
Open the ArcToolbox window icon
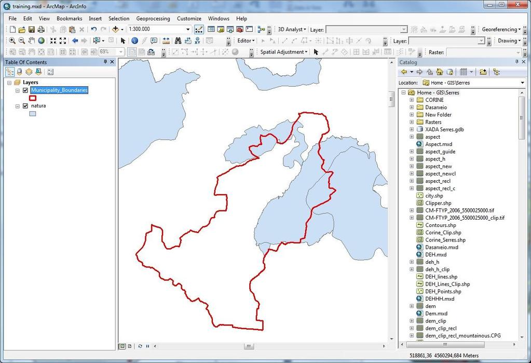coord(240,30)
